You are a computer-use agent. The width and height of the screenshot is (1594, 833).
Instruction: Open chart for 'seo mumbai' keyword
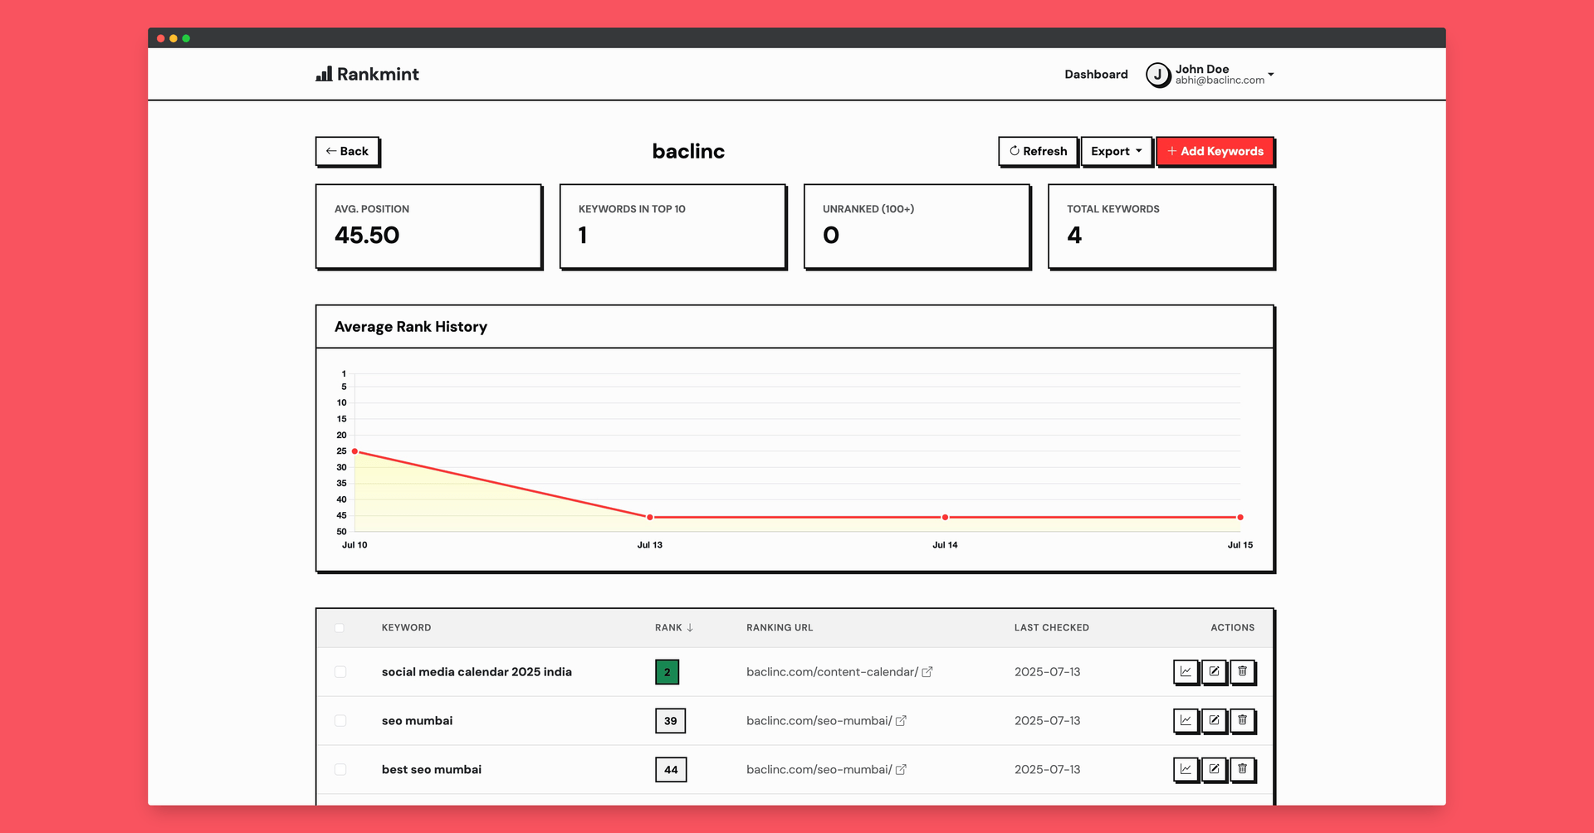pyautogui.click(x=1186, y=720)
